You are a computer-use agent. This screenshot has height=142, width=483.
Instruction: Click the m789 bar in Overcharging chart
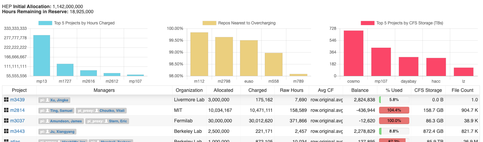click(299, 75)
